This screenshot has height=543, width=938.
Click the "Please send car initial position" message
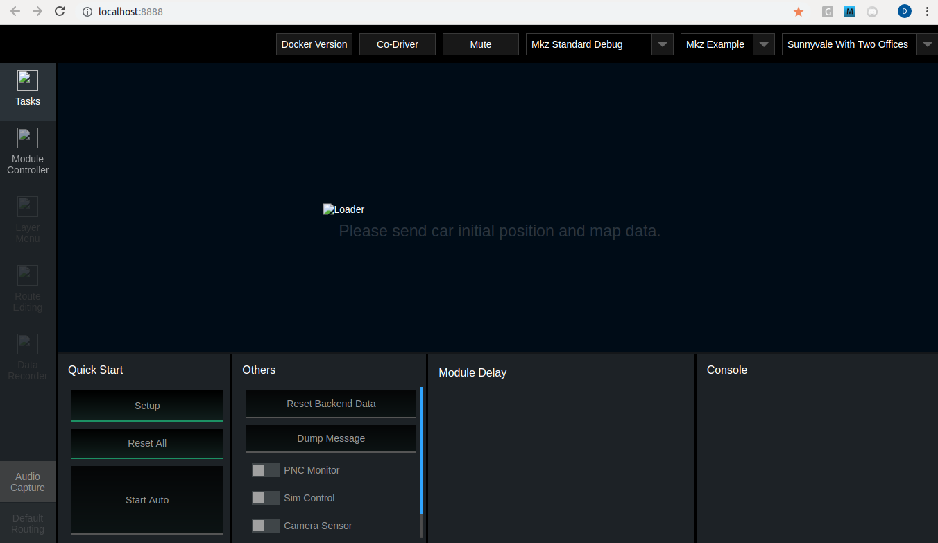500,231
